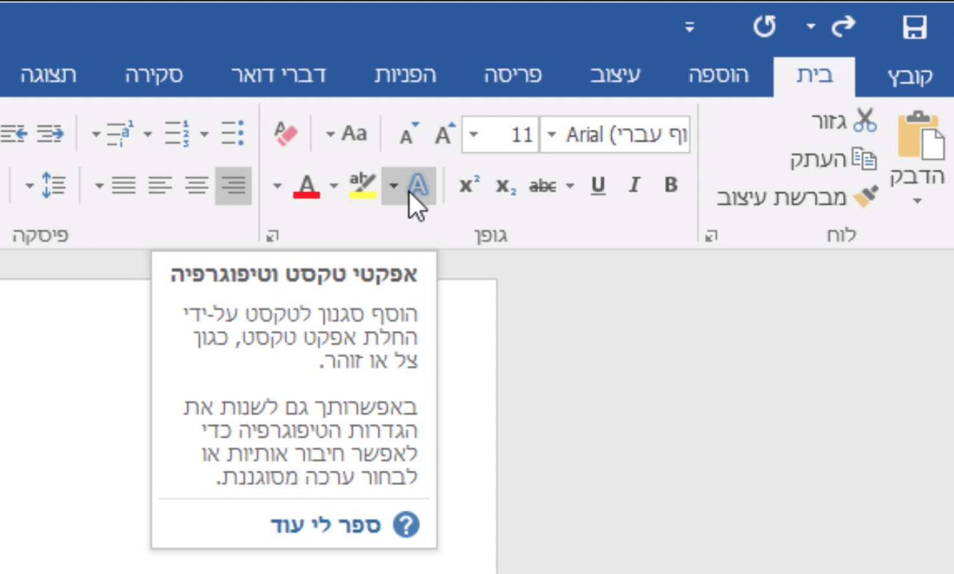Screen dimensions: 954x574
Task: Click the Save icon in title bar
Action: click(914, 27)
